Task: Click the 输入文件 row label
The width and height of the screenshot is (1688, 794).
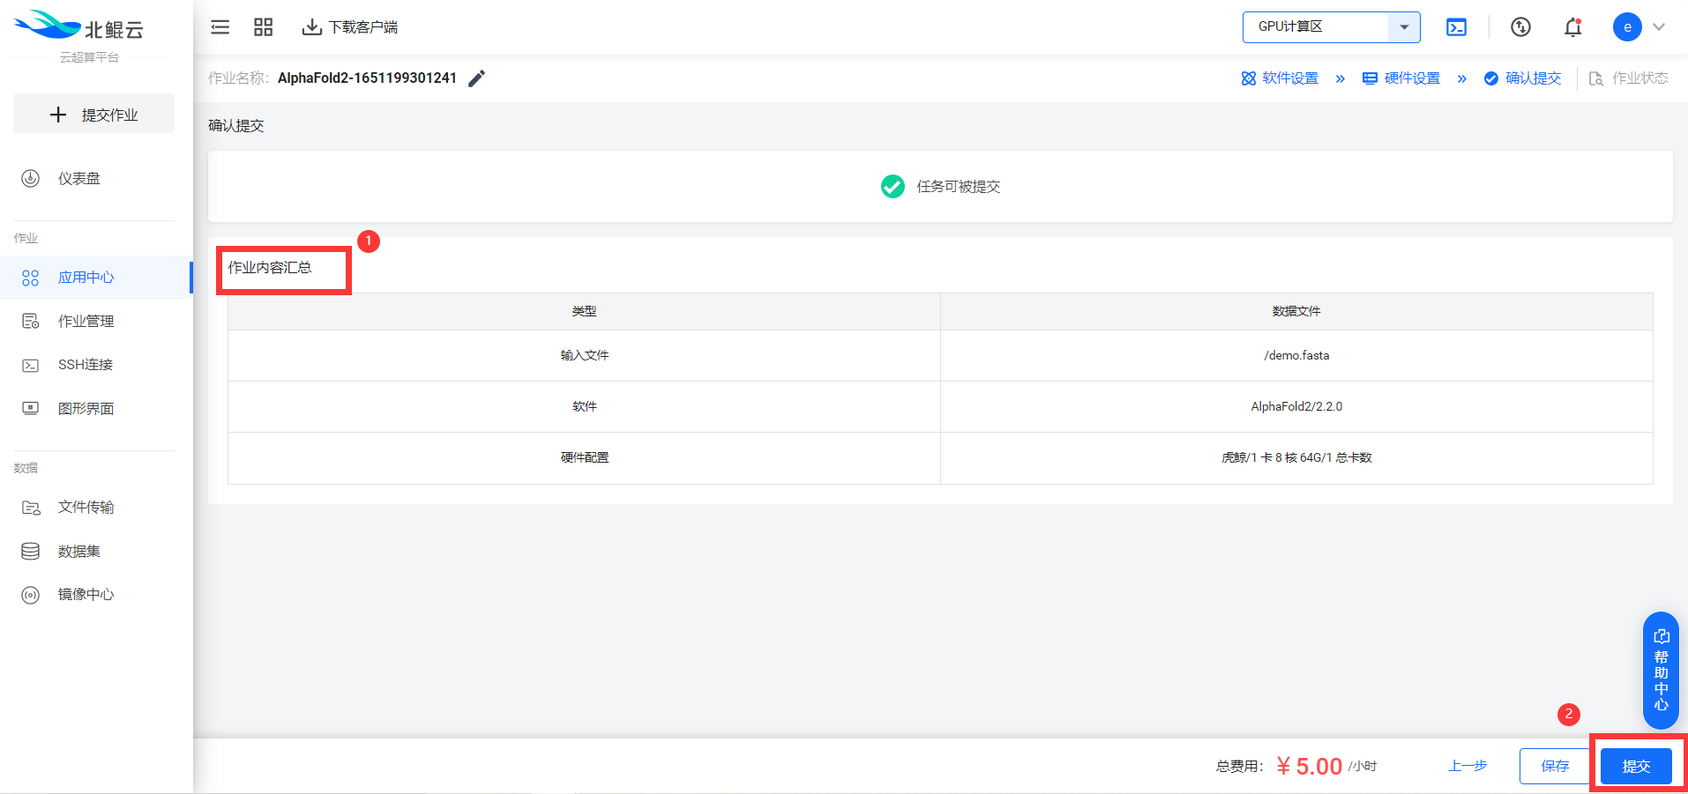Action: pyautogui.click(x=585, y=356)
